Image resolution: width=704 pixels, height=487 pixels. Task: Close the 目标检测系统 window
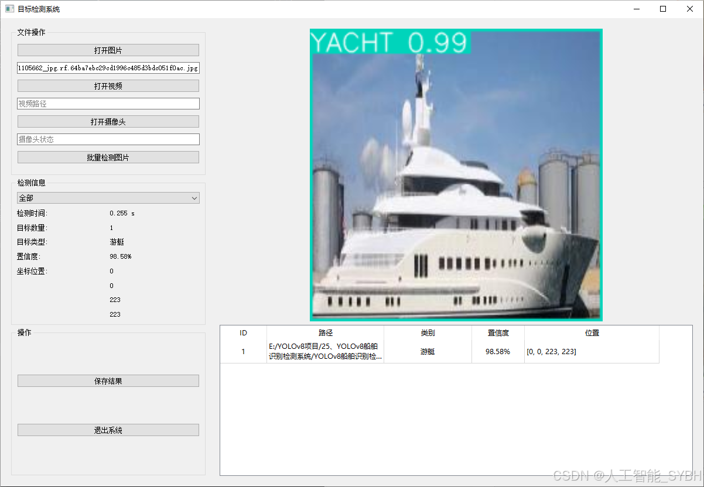(x=690, y=9)
